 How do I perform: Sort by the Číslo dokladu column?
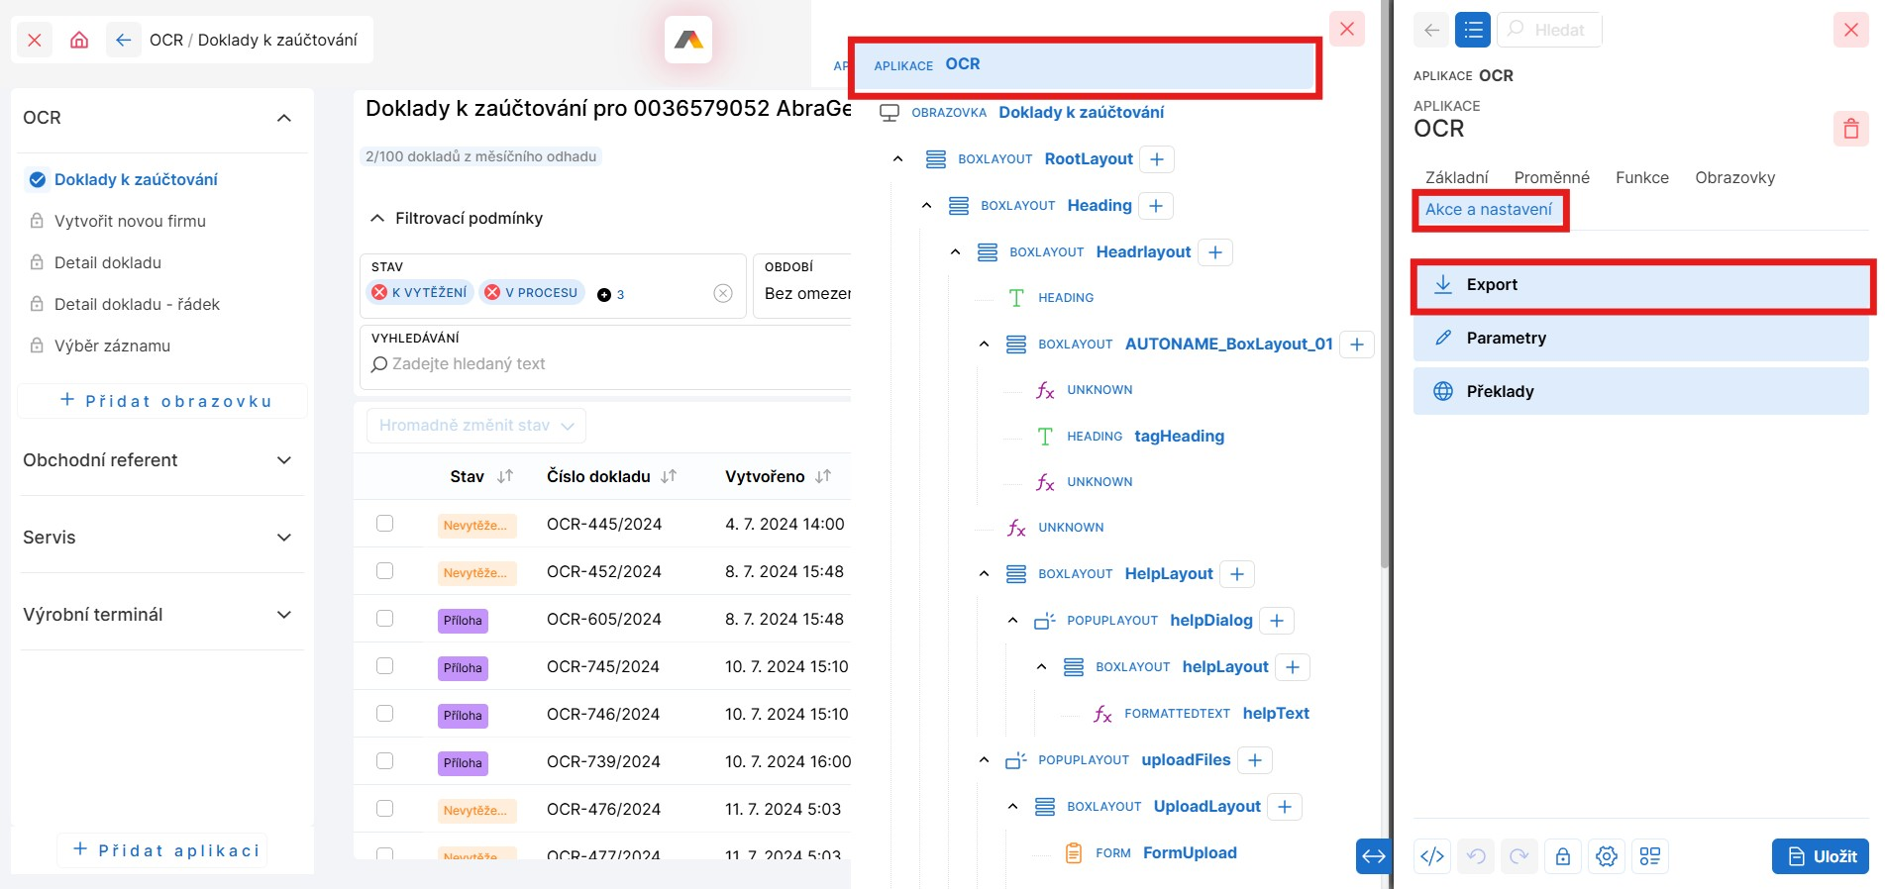(669, 476)
